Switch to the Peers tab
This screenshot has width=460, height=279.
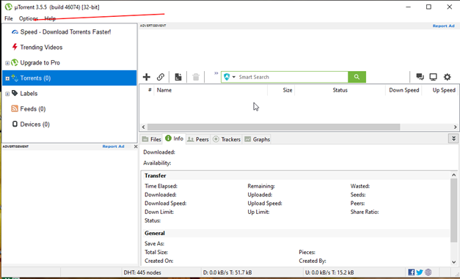point(198,139)
